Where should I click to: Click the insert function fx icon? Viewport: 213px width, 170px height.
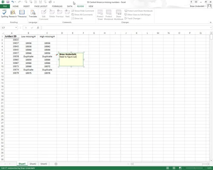point(38,28)
